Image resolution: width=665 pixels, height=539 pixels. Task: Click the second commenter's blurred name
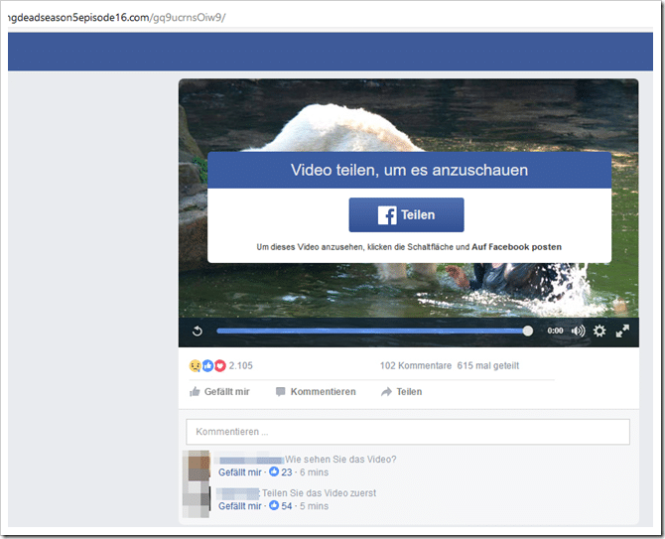238,493
